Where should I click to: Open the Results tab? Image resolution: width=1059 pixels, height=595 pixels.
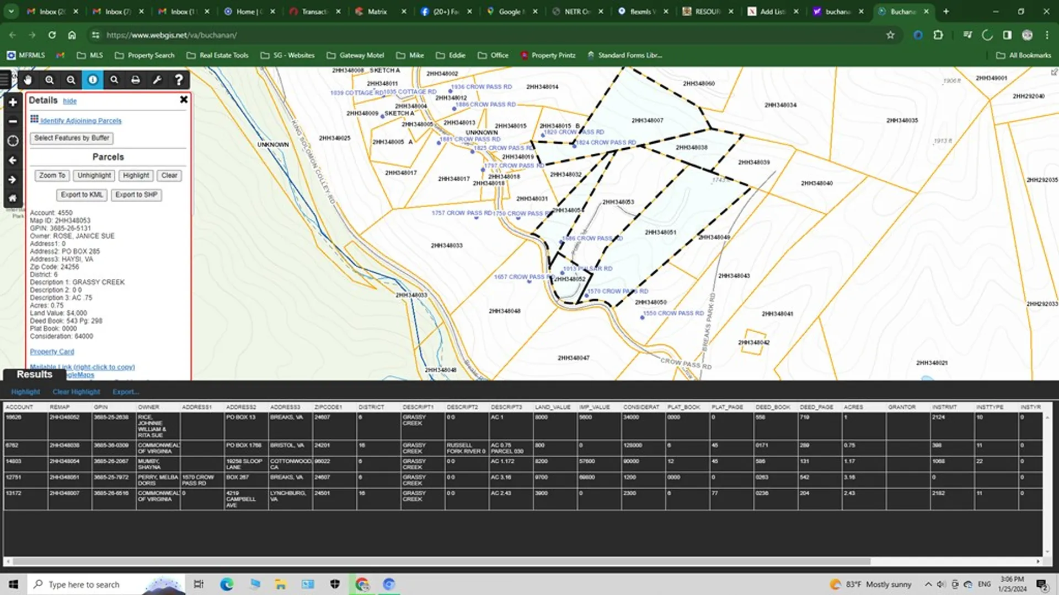pos(34,375)
